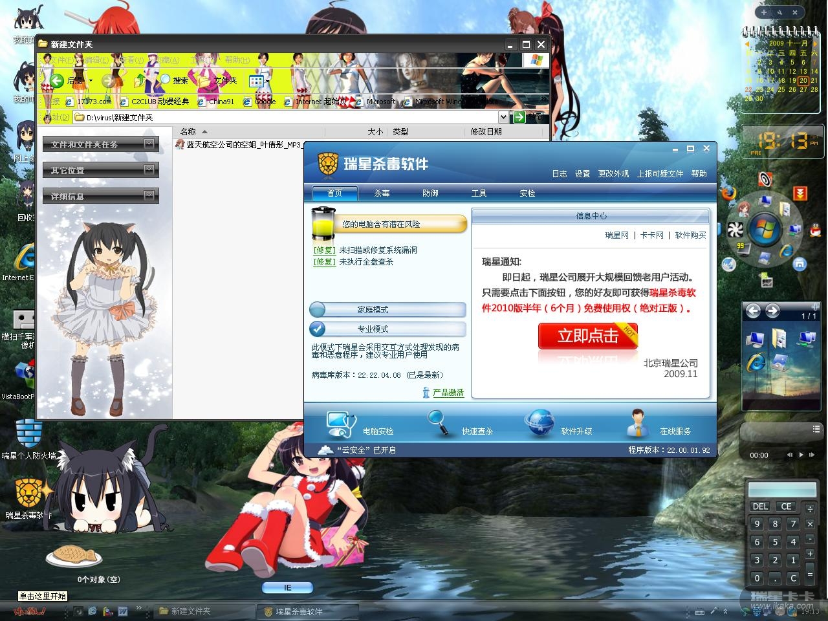Open the fan icon in the circular dock
Image resolution: width=828 pixels, height=621 pixels.
pos(735,230)
